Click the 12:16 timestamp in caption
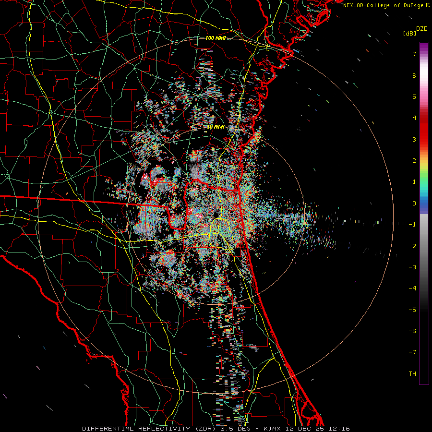The height and width of the screenshot is (432, 432). point(339,429)
